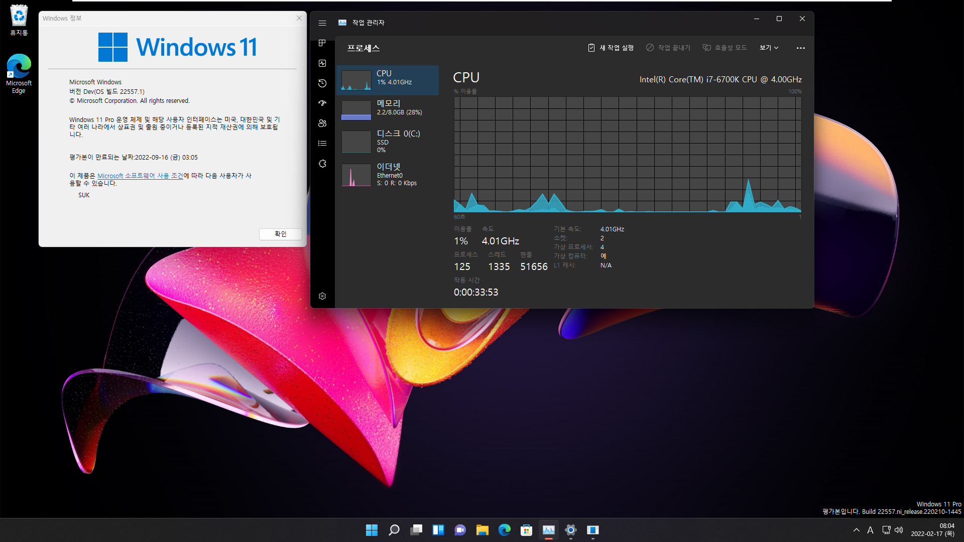
Task: Open network status icon in system tray
Action: pyautogui.click(x=886, y=530)
